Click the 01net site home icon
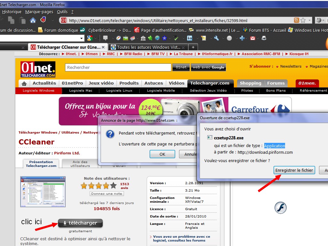 24,83
